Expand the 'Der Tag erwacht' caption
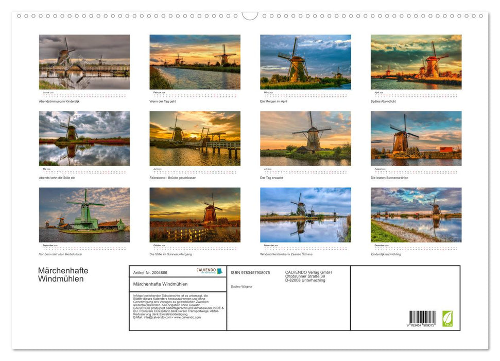500x361 pixels. click(x=273, y=177)
